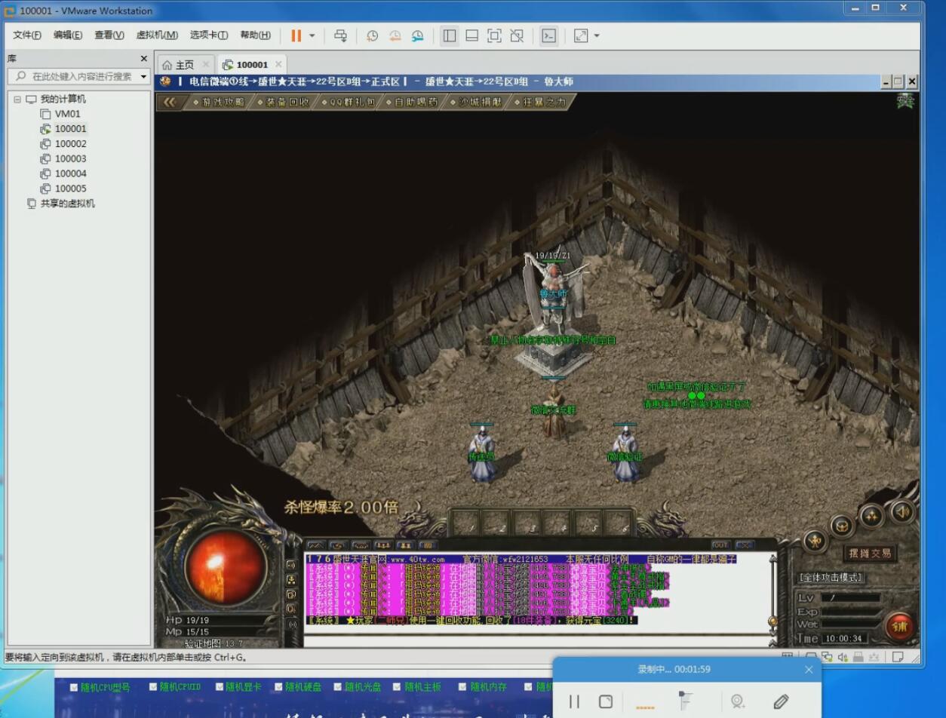
Task: Enter full screen mode icon
Action: tap(494, 35)
